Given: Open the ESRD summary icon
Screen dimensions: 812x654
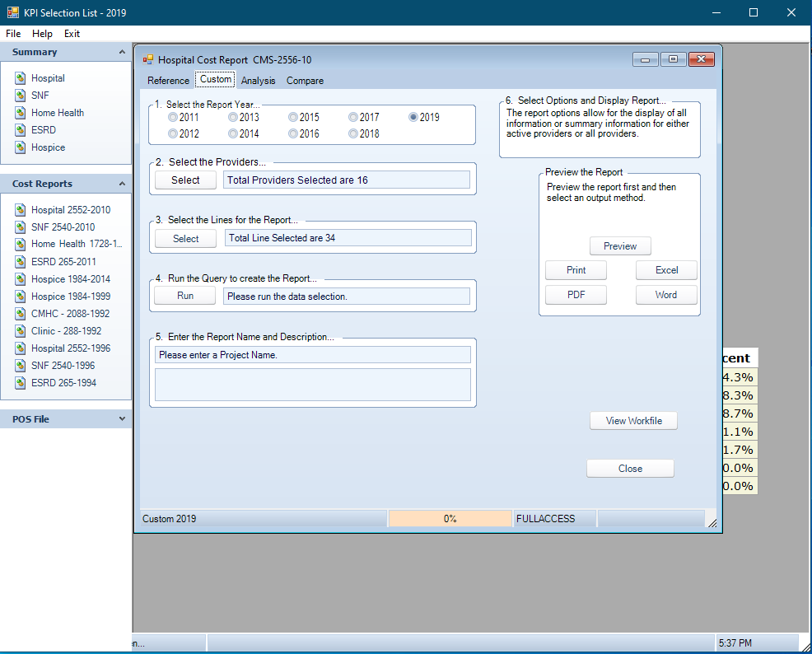Looking at the screenshot, I should (21, 130).
